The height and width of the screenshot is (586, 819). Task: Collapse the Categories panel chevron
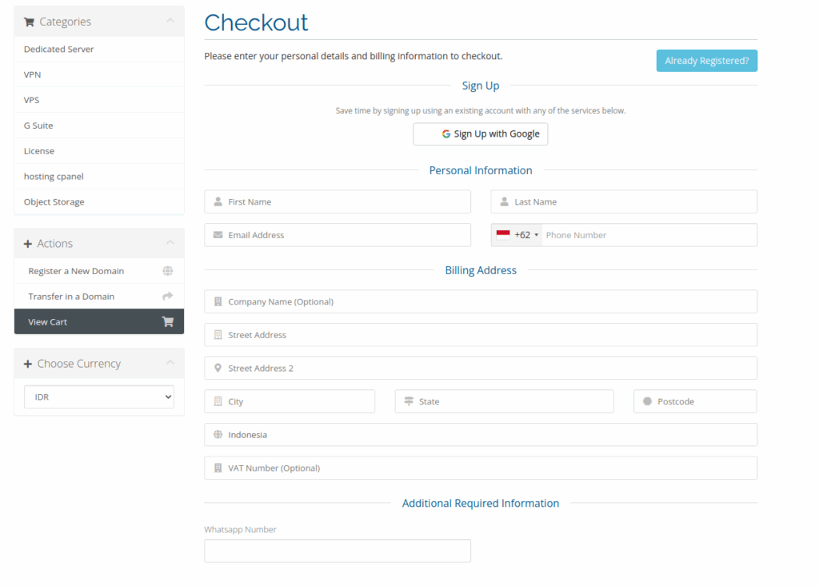pyautogui.click(x=170, y=21)
